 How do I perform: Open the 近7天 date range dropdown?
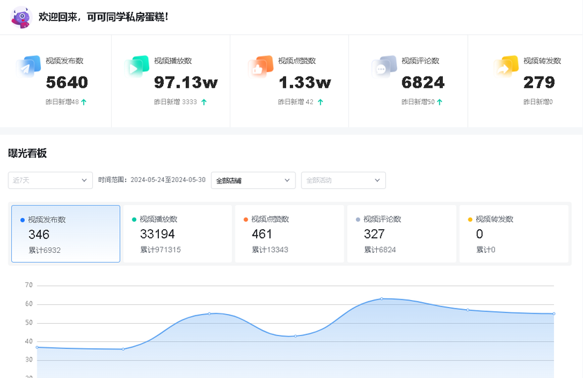coord(50,181)
